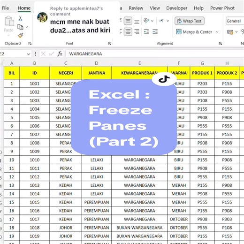Switch to the Developer tab

[x=177, y=8]
